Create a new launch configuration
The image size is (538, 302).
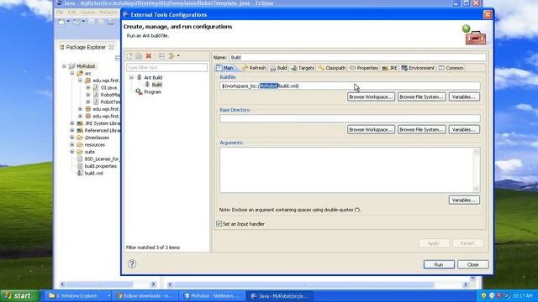click(x=129, y=56)
